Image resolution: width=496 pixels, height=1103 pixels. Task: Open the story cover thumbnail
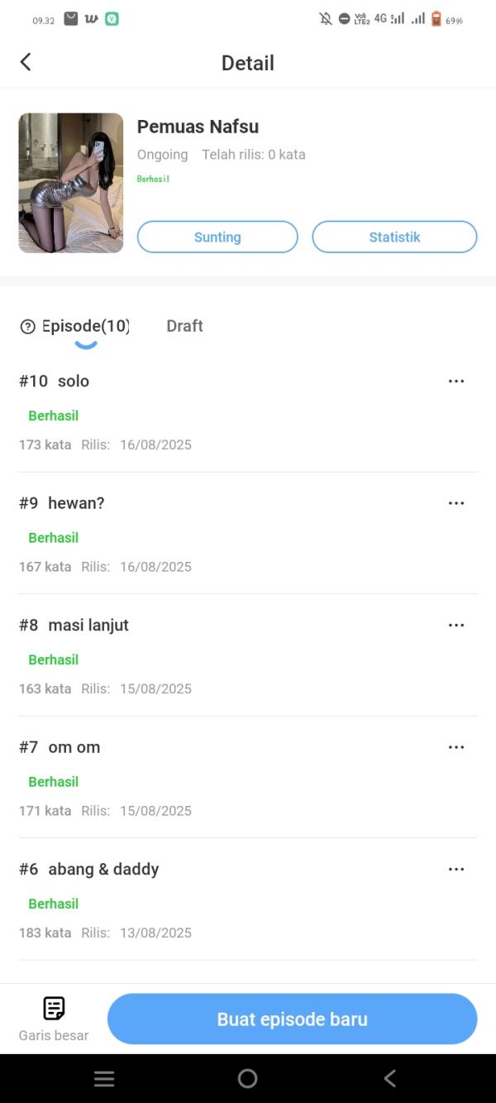pos(71,183)
